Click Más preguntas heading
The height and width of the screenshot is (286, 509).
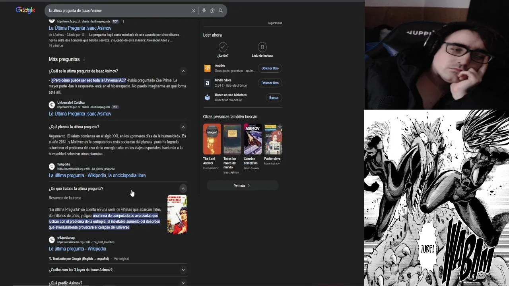[64, 59]
